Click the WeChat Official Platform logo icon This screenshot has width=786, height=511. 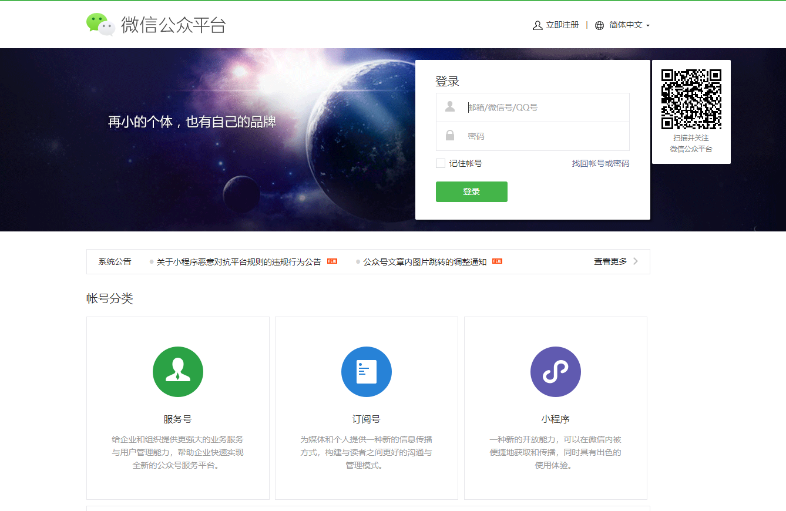click(99, 24)
